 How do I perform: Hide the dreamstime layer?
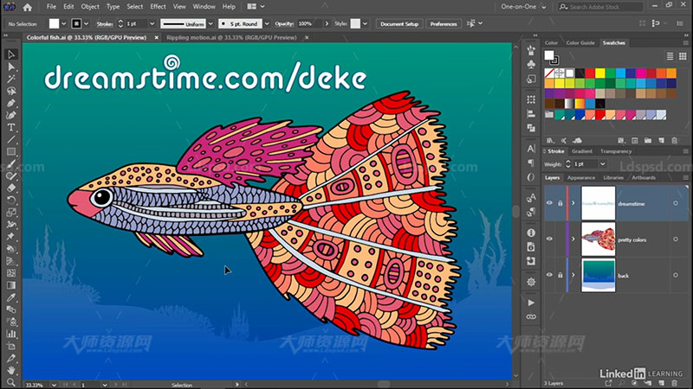coord(549,203)
